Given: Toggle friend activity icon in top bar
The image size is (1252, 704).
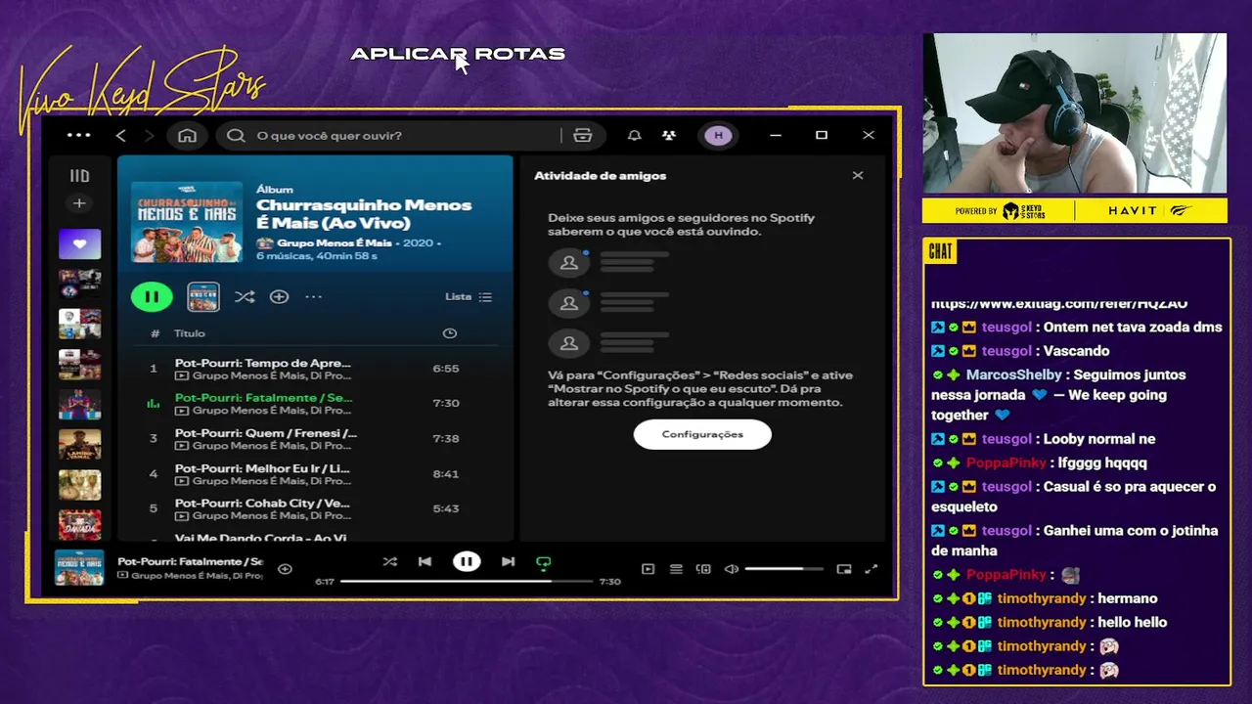Looking at the screenshot, I should 669,135.
